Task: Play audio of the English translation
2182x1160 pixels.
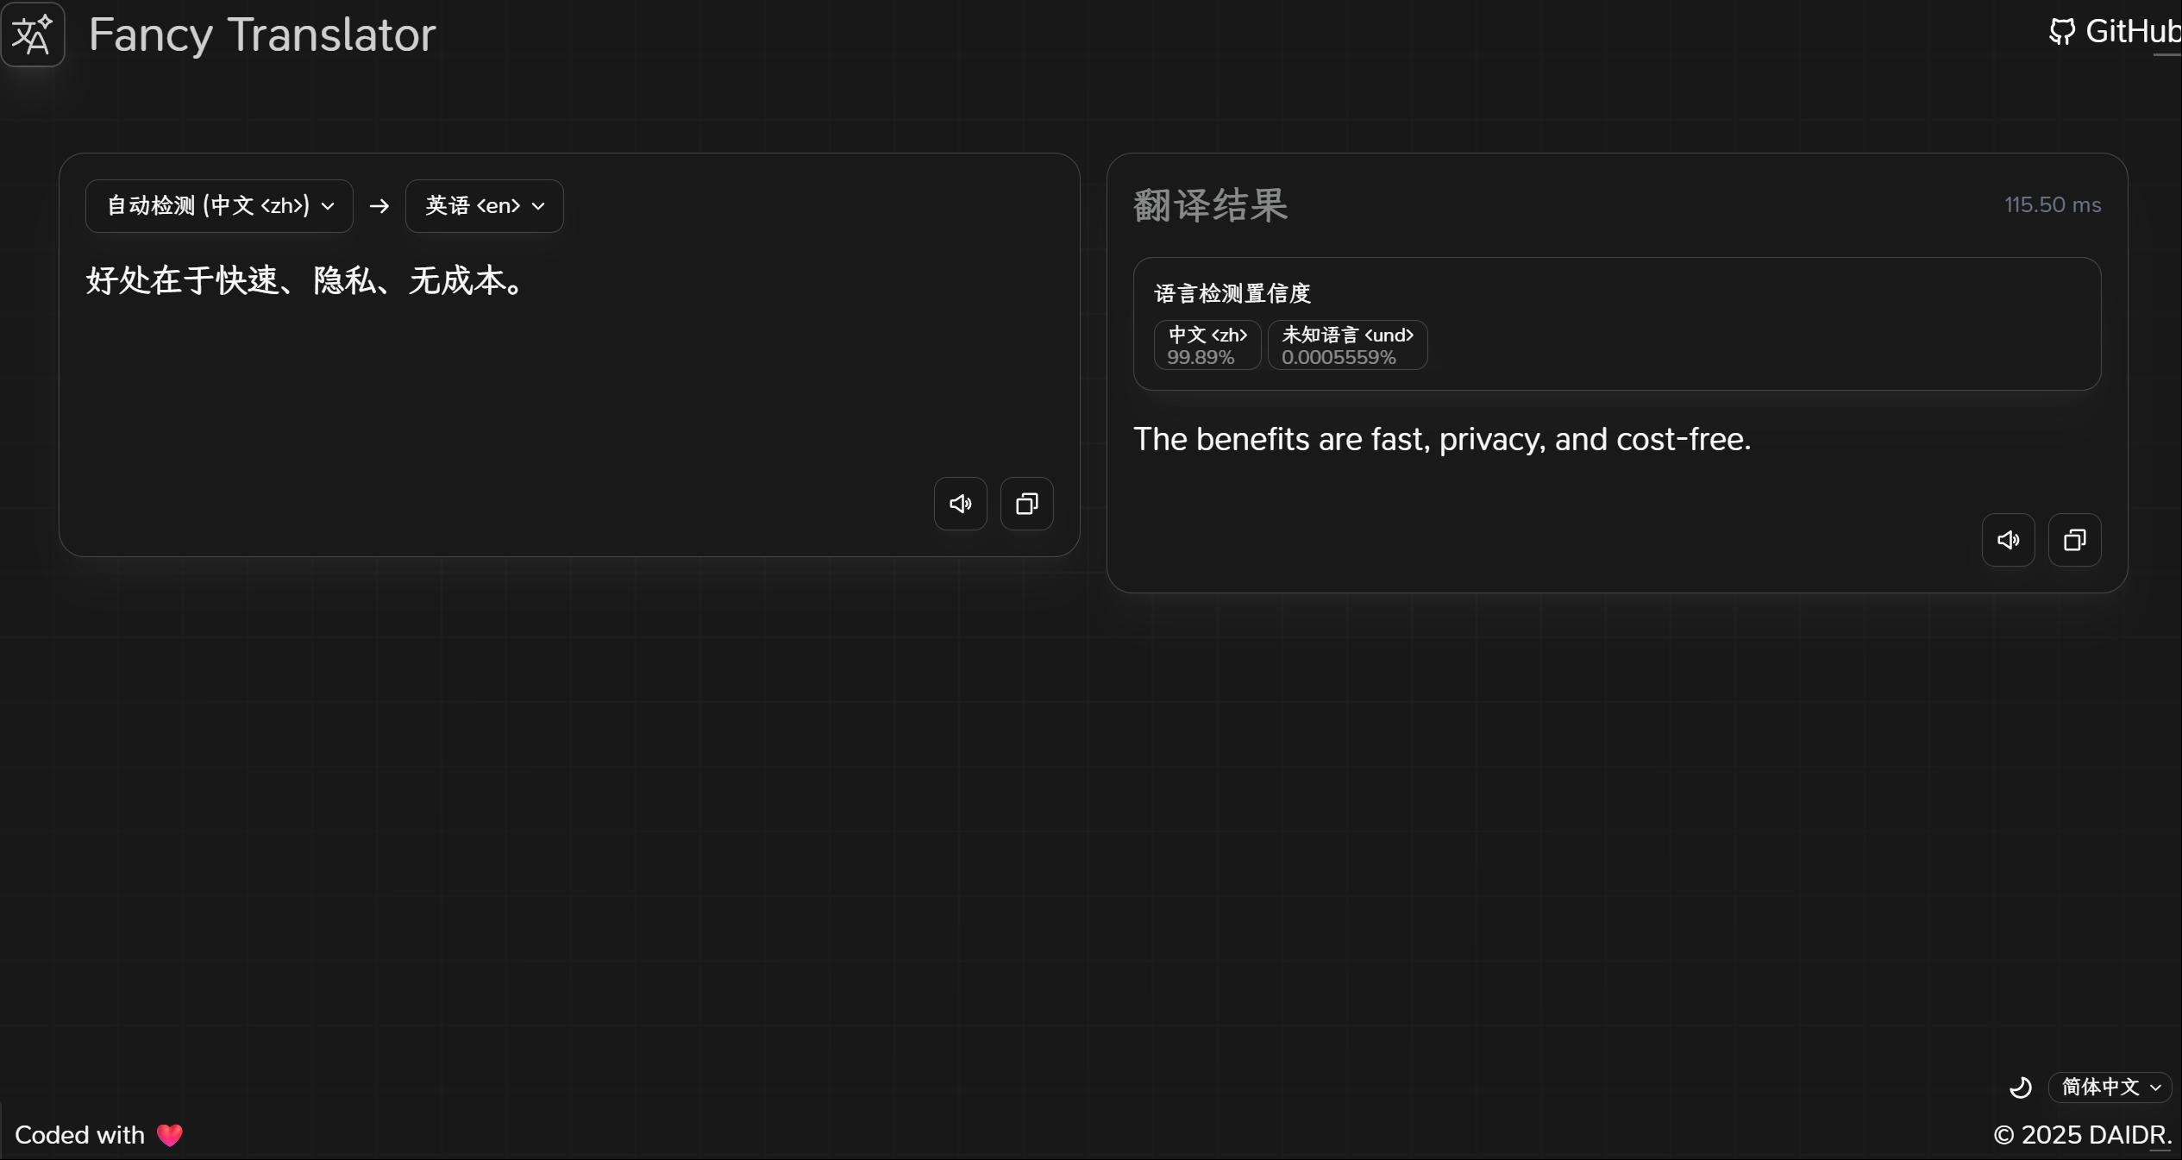Action: [x=2008, y=540]
